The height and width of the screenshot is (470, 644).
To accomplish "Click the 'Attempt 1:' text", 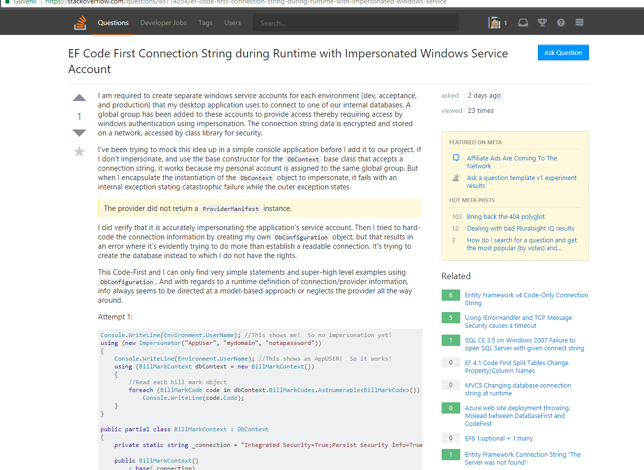I will (x=115, y=317).
